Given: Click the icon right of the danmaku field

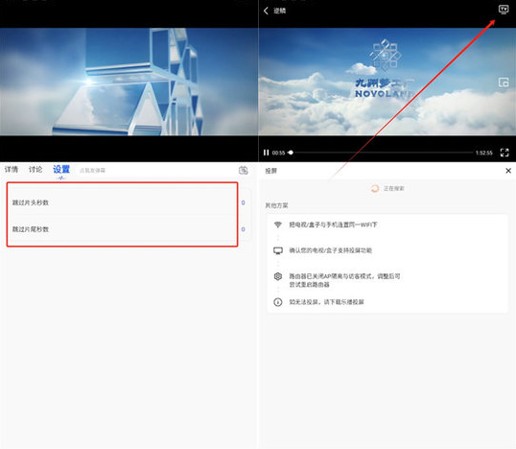Looking at the screenshot, I should [244, 170].
